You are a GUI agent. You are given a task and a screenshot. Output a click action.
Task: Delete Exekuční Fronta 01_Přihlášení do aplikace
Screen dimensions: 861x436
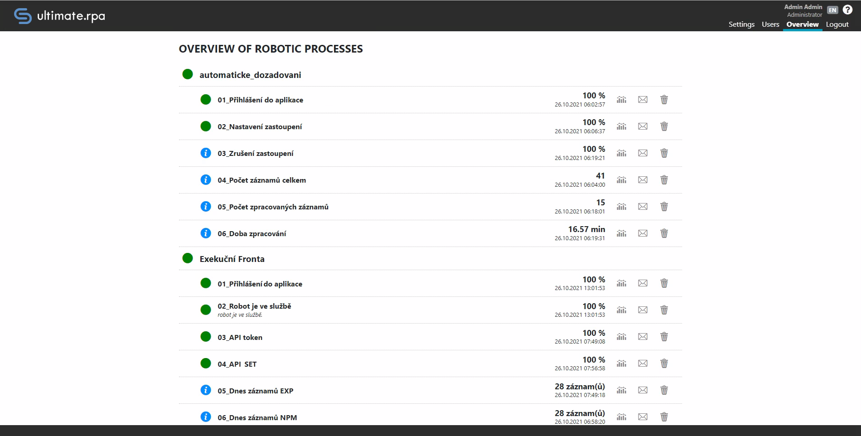(x=664, y=283)
